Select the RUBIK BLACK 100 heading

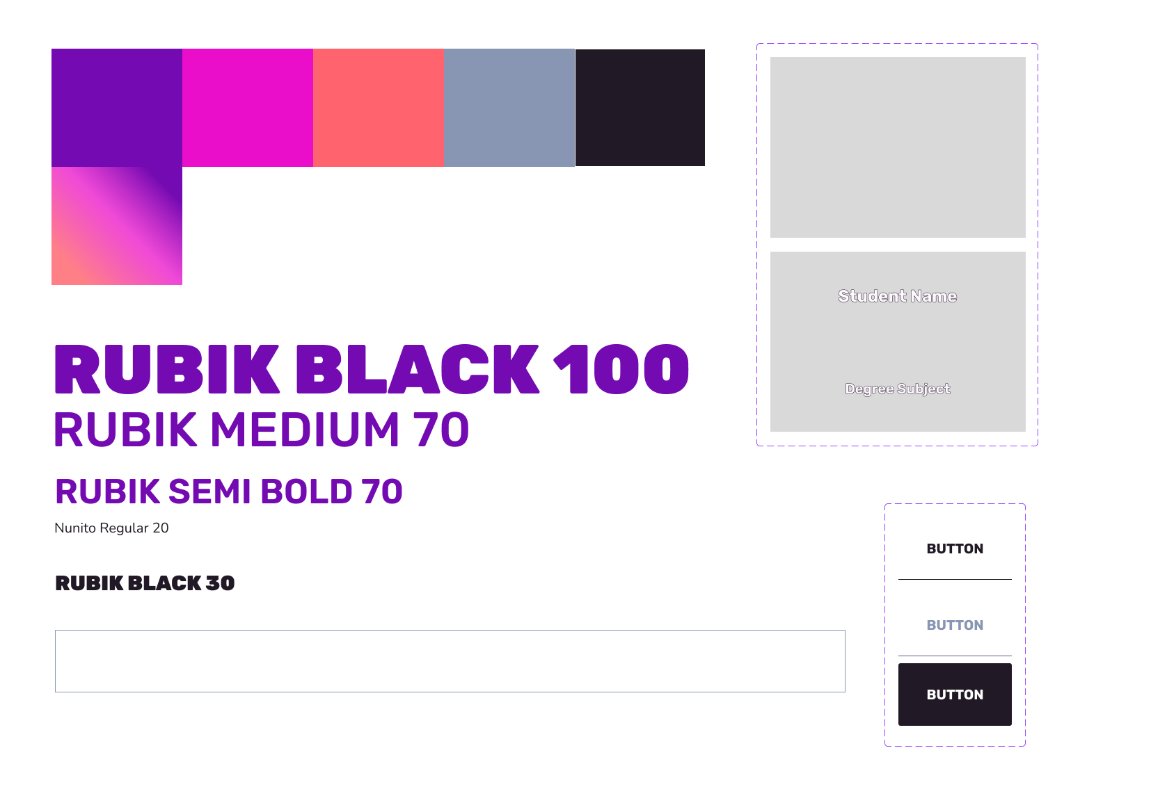pos(372,369)
